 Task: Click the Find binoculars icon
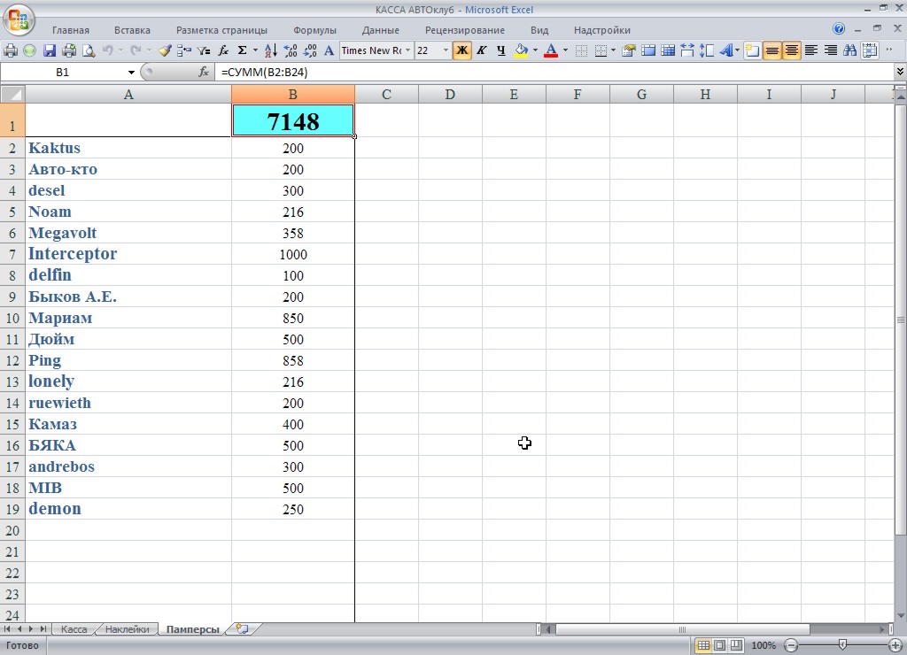point(850,50)
